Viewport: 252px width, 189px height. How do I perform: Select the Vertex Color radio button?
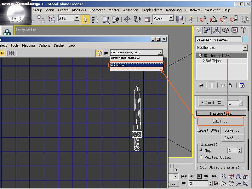(x=201, y=157)
